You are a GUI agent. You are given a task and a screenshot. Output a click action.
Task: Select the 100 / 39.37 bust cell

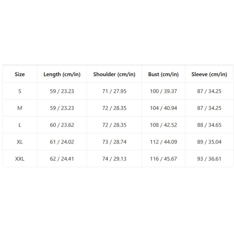tap(164, 91)
